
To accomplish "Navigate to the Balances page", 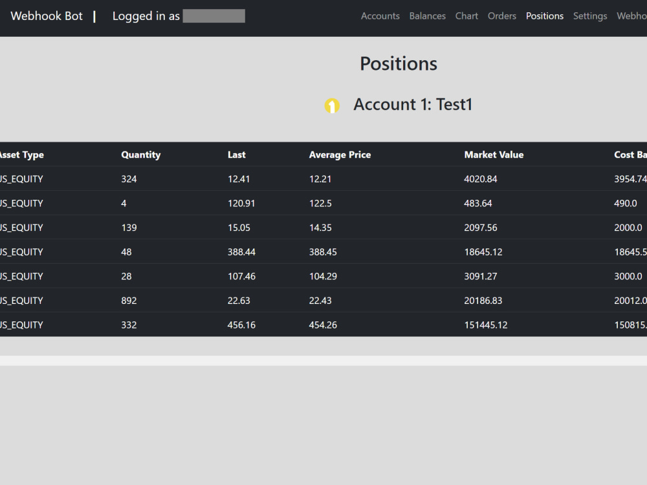I will point(427,16).
